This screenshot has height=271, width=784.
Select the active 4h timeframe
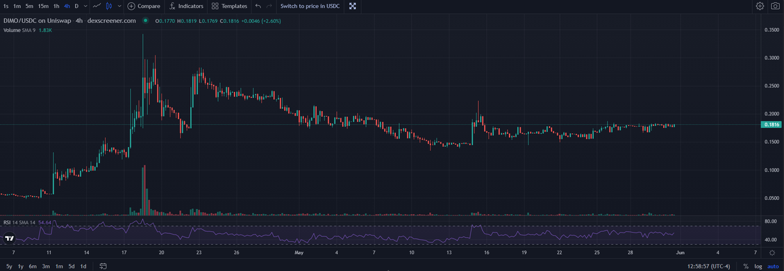coord(67,6)
